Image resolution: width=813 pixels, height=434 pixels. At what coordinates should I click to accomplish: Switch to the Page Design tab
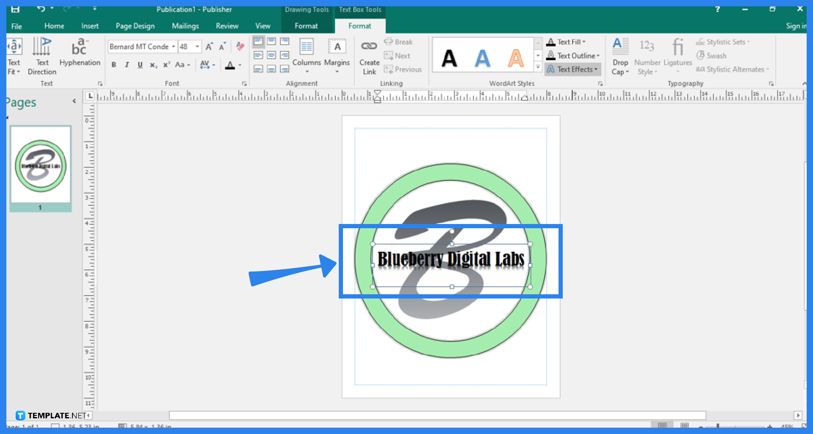point(135,26)
